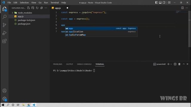This screenshot has width=191, height=107.
Task: Open the Accounts menu icon
Action: (4, 91)
